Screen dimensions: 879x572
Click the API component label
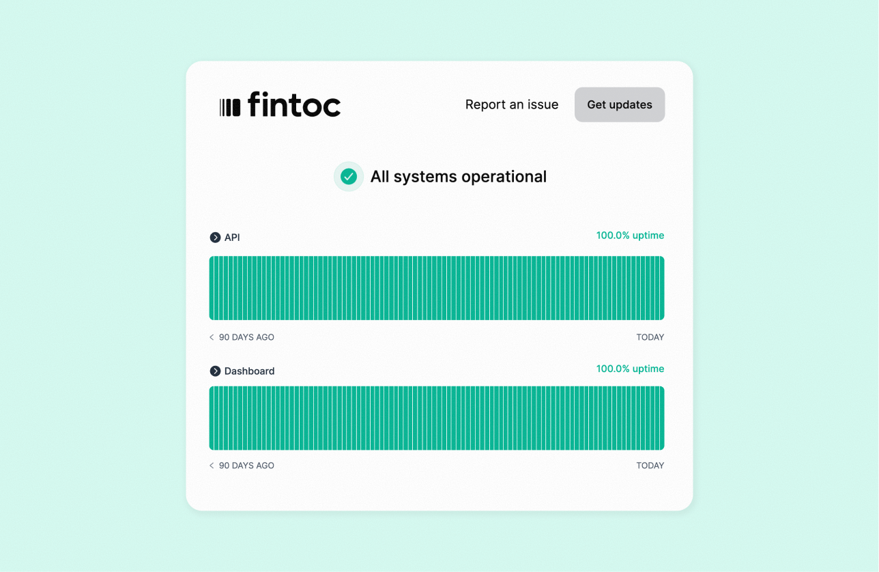tap(232, 238)
